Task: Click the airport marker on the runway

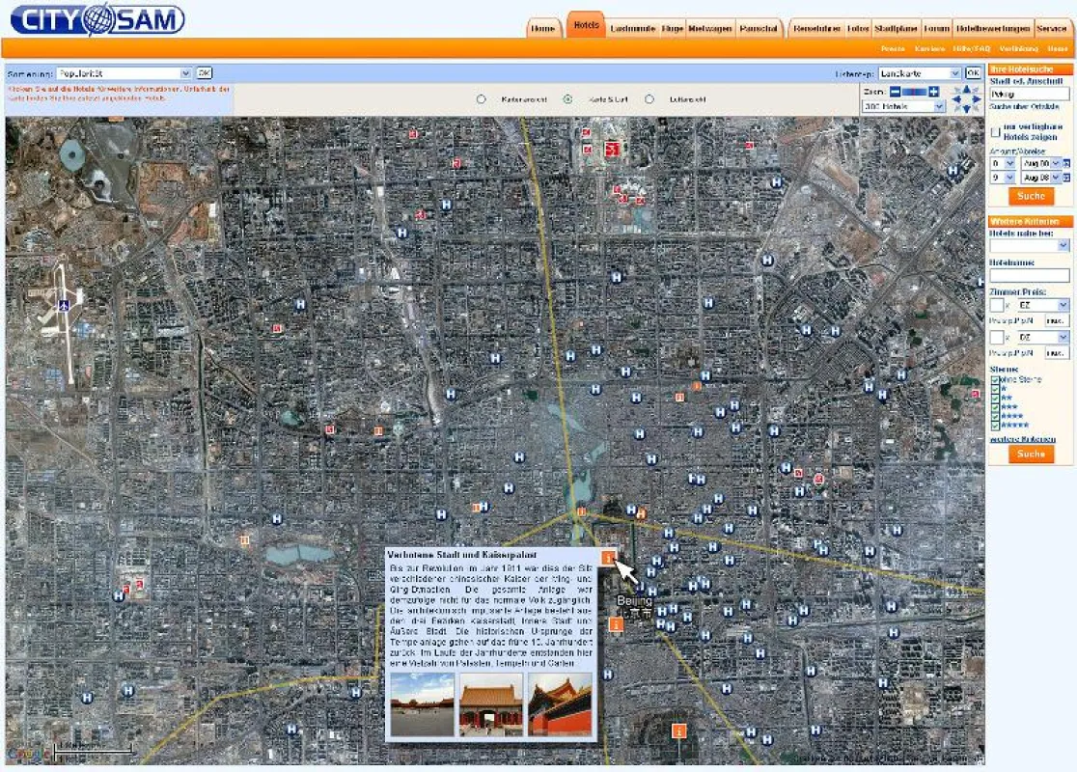Action: (64, 305)
